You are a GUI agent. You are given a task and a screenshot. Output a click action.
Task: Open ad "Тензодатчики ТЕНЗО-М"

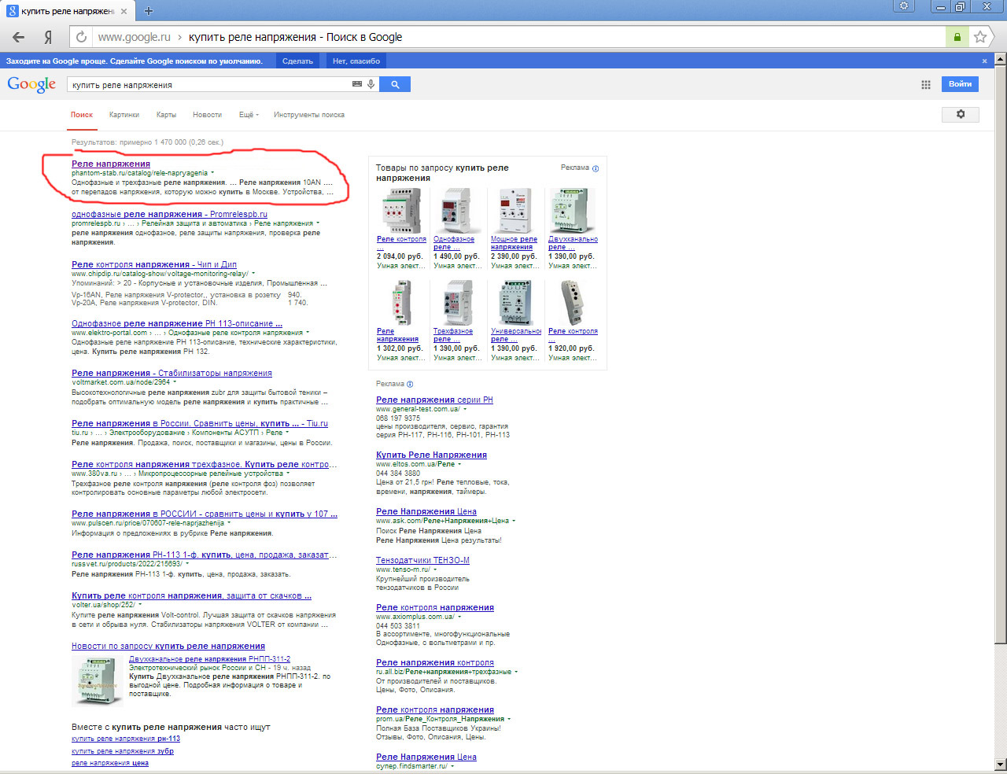pyautogui.click(x=422, y=560)
